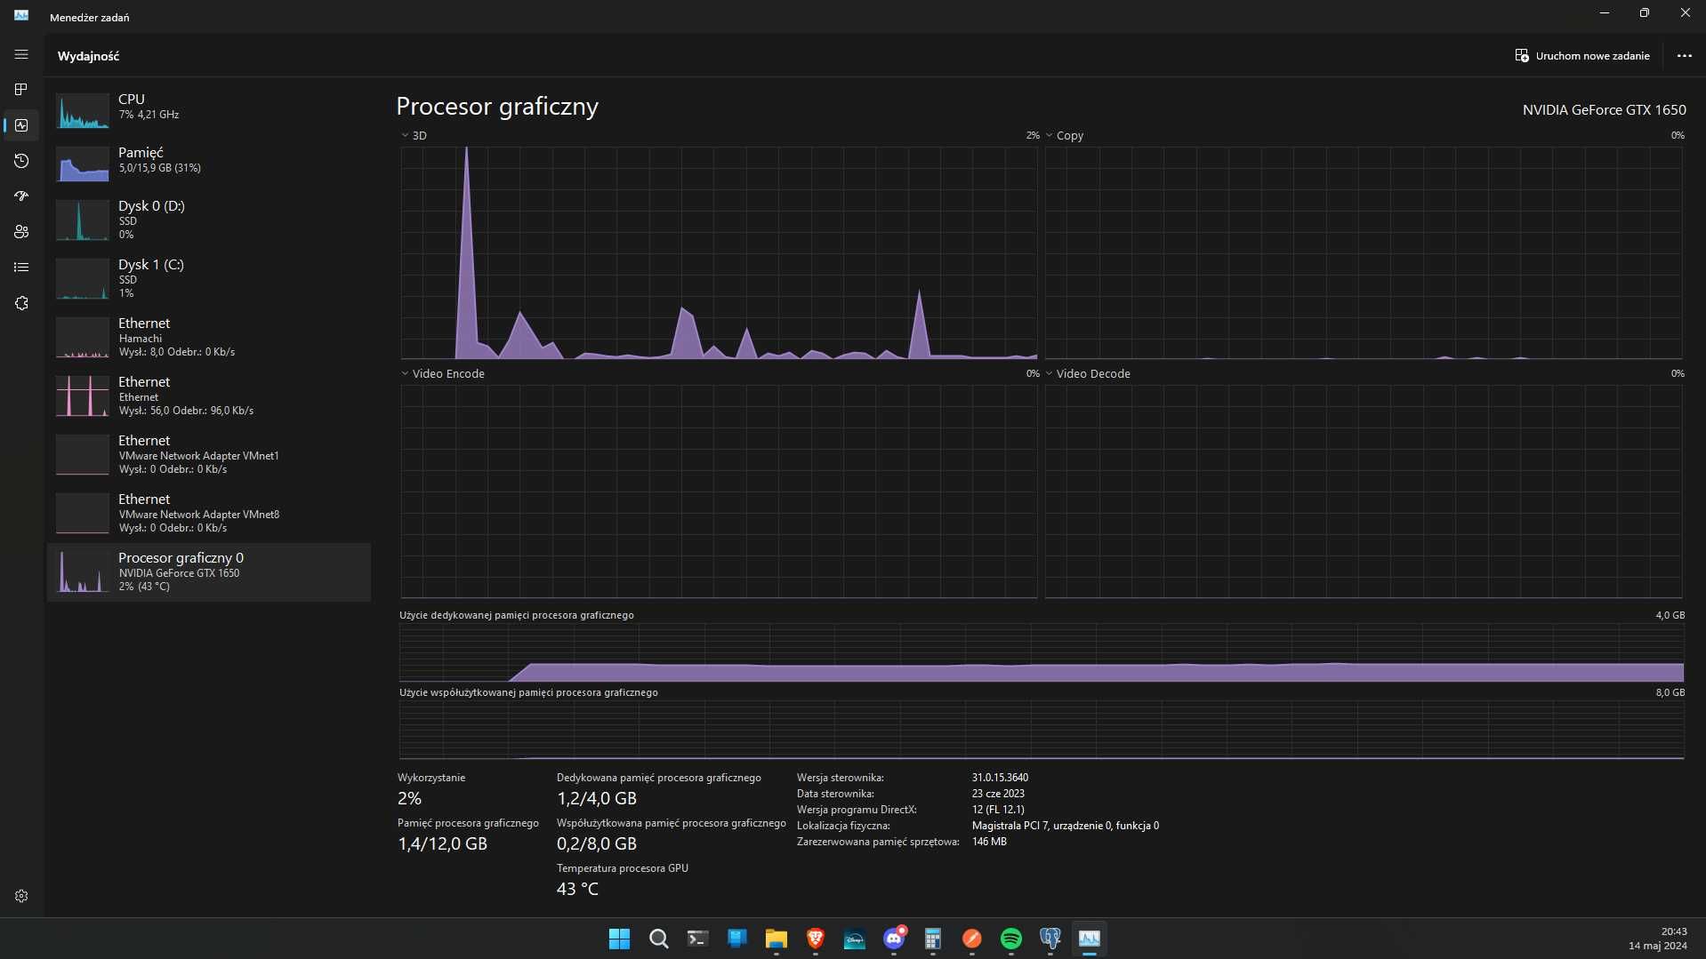Select Ethernet VMware VMnet1 adapter
The height and width of the screenshot is (959, 1706).
pyautogui.click(x=209, y=455)
